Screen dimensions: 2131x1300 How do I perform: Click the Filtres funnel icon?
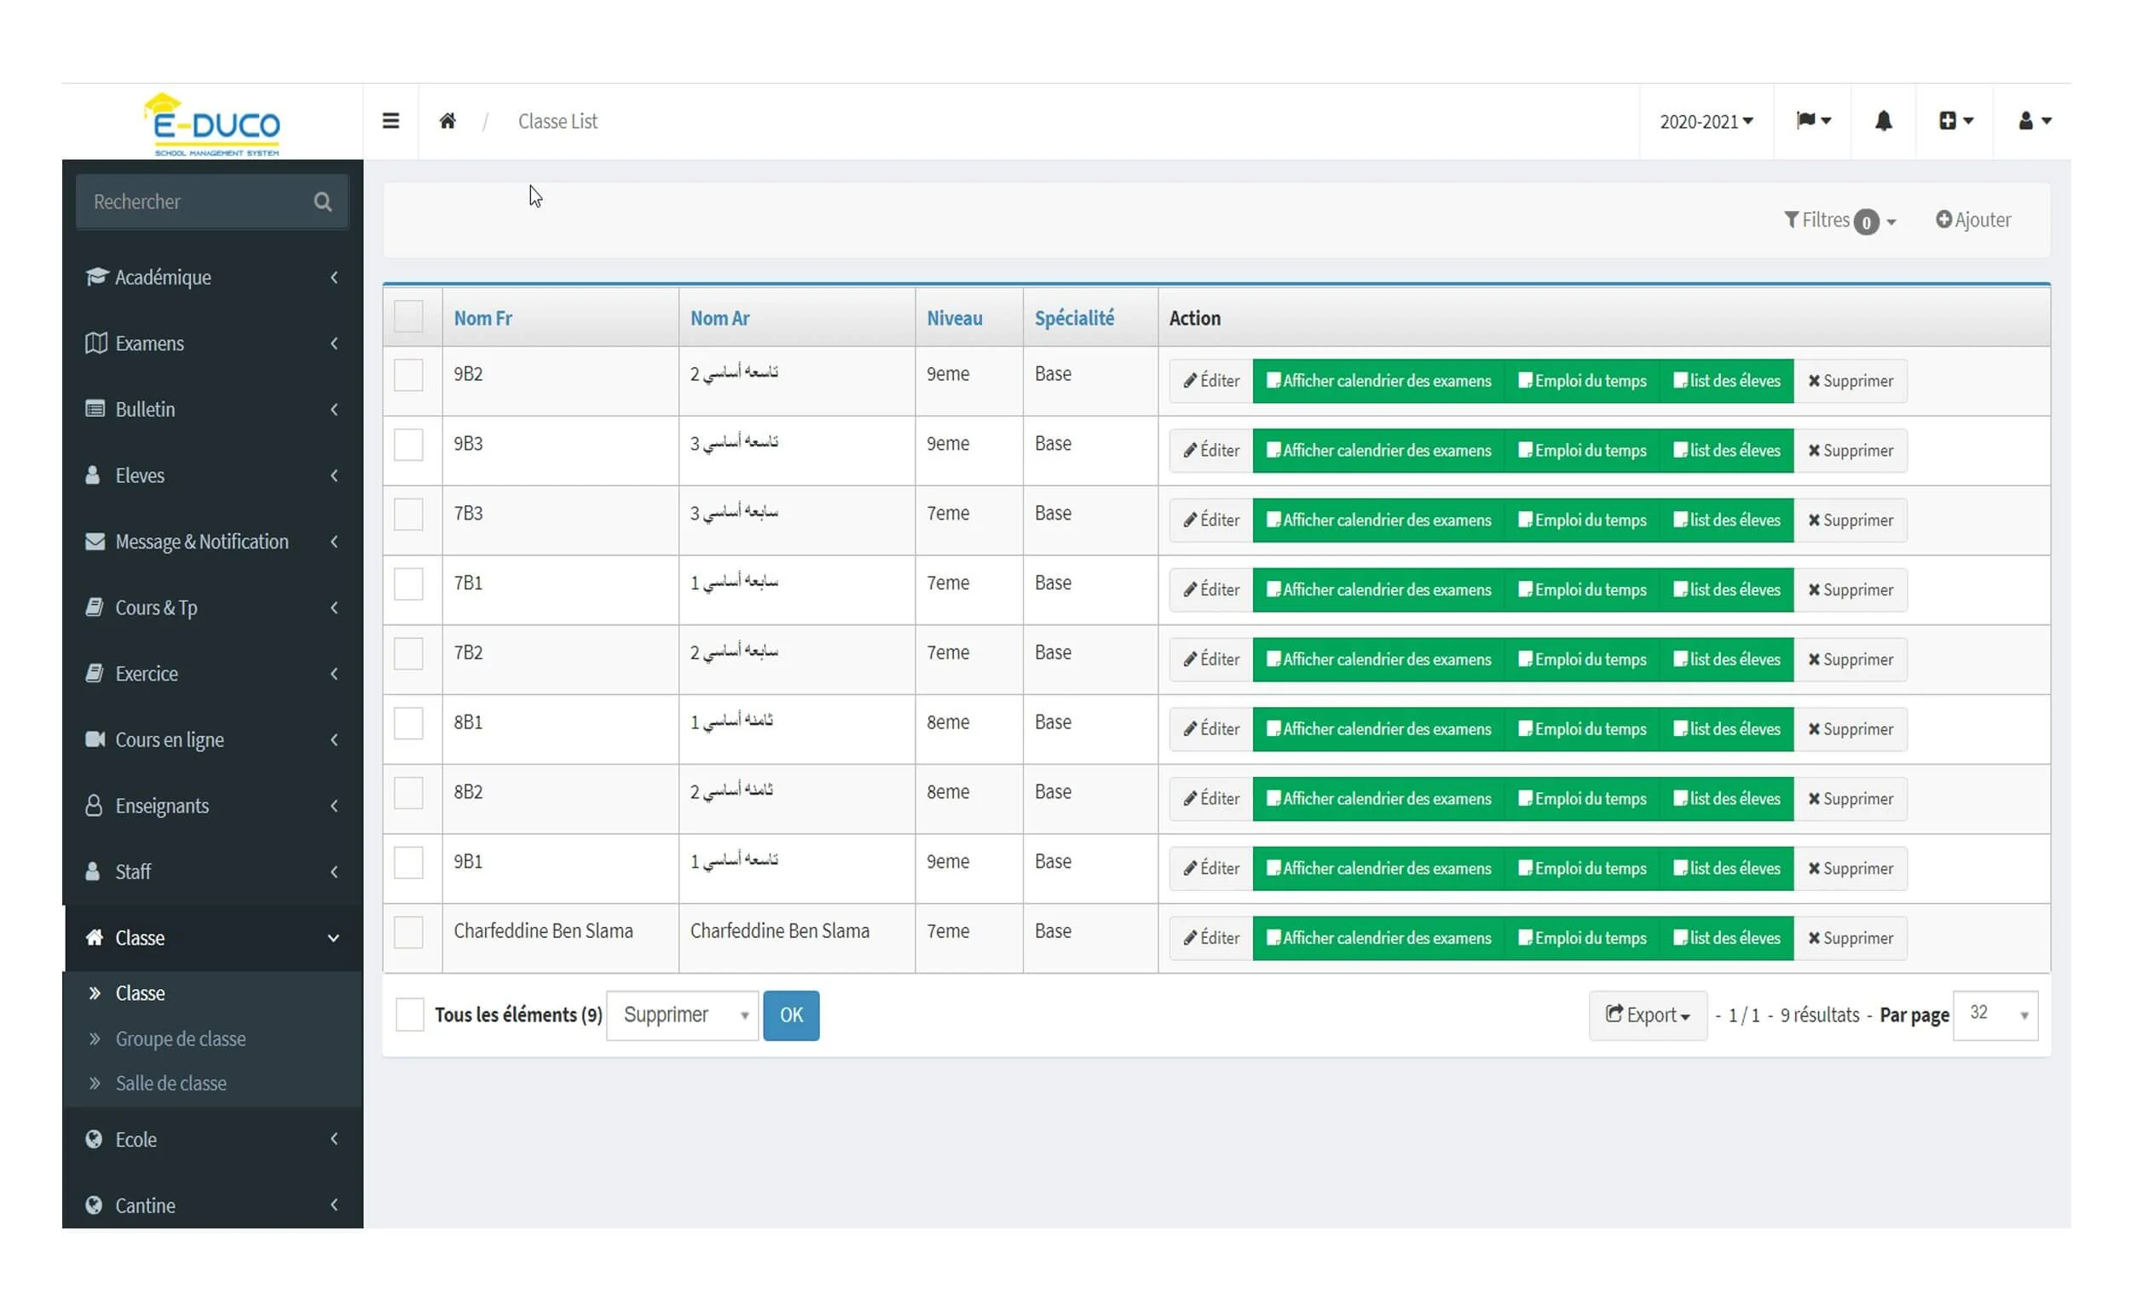pos(1791,220)
